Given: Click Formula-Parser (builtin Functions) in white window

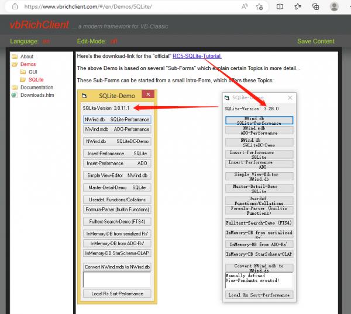Looking at the screenshot, I should point(259,210).
